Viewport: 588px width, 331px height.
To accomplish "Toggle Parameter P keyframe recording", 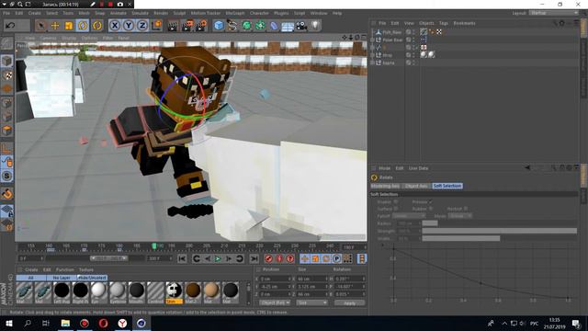I will click(337, 258).
